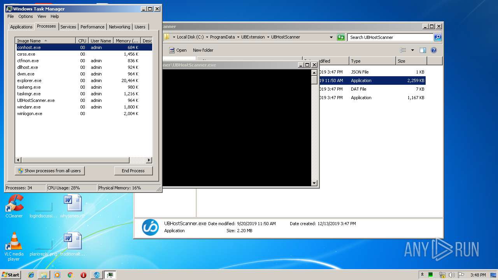This screenshot has height=280, width=498.
Task: Open Help menu in Task Manager
Action: [x=55, y=16]
